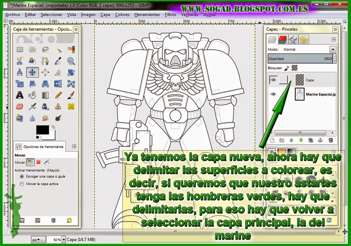Image resolution: width=351 pixels, height=246 pixels.
Task: Select the Align tool
Action: (x=45, y=72)
